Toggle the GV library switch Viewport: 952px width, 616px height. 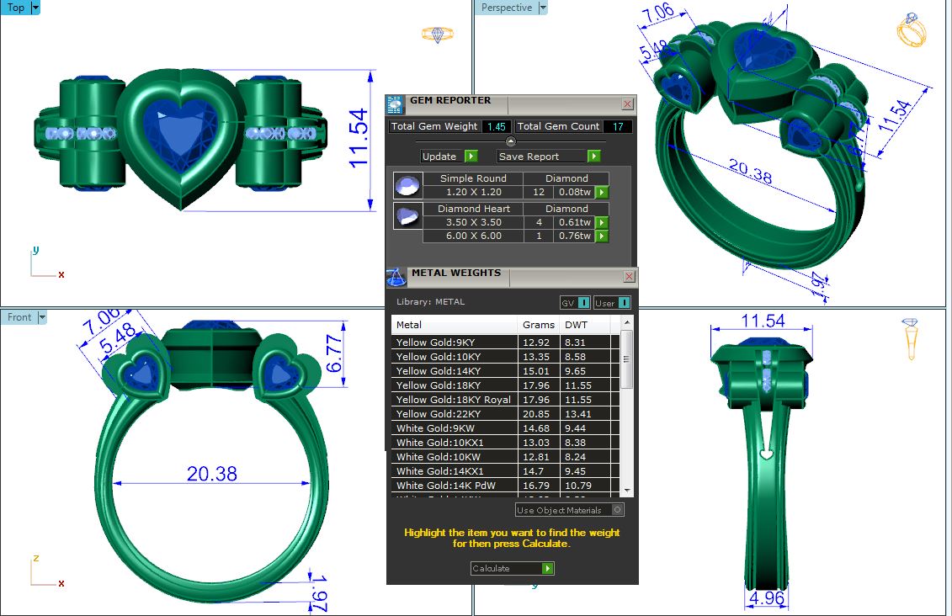pyautogui.click(x=583, y=303)
